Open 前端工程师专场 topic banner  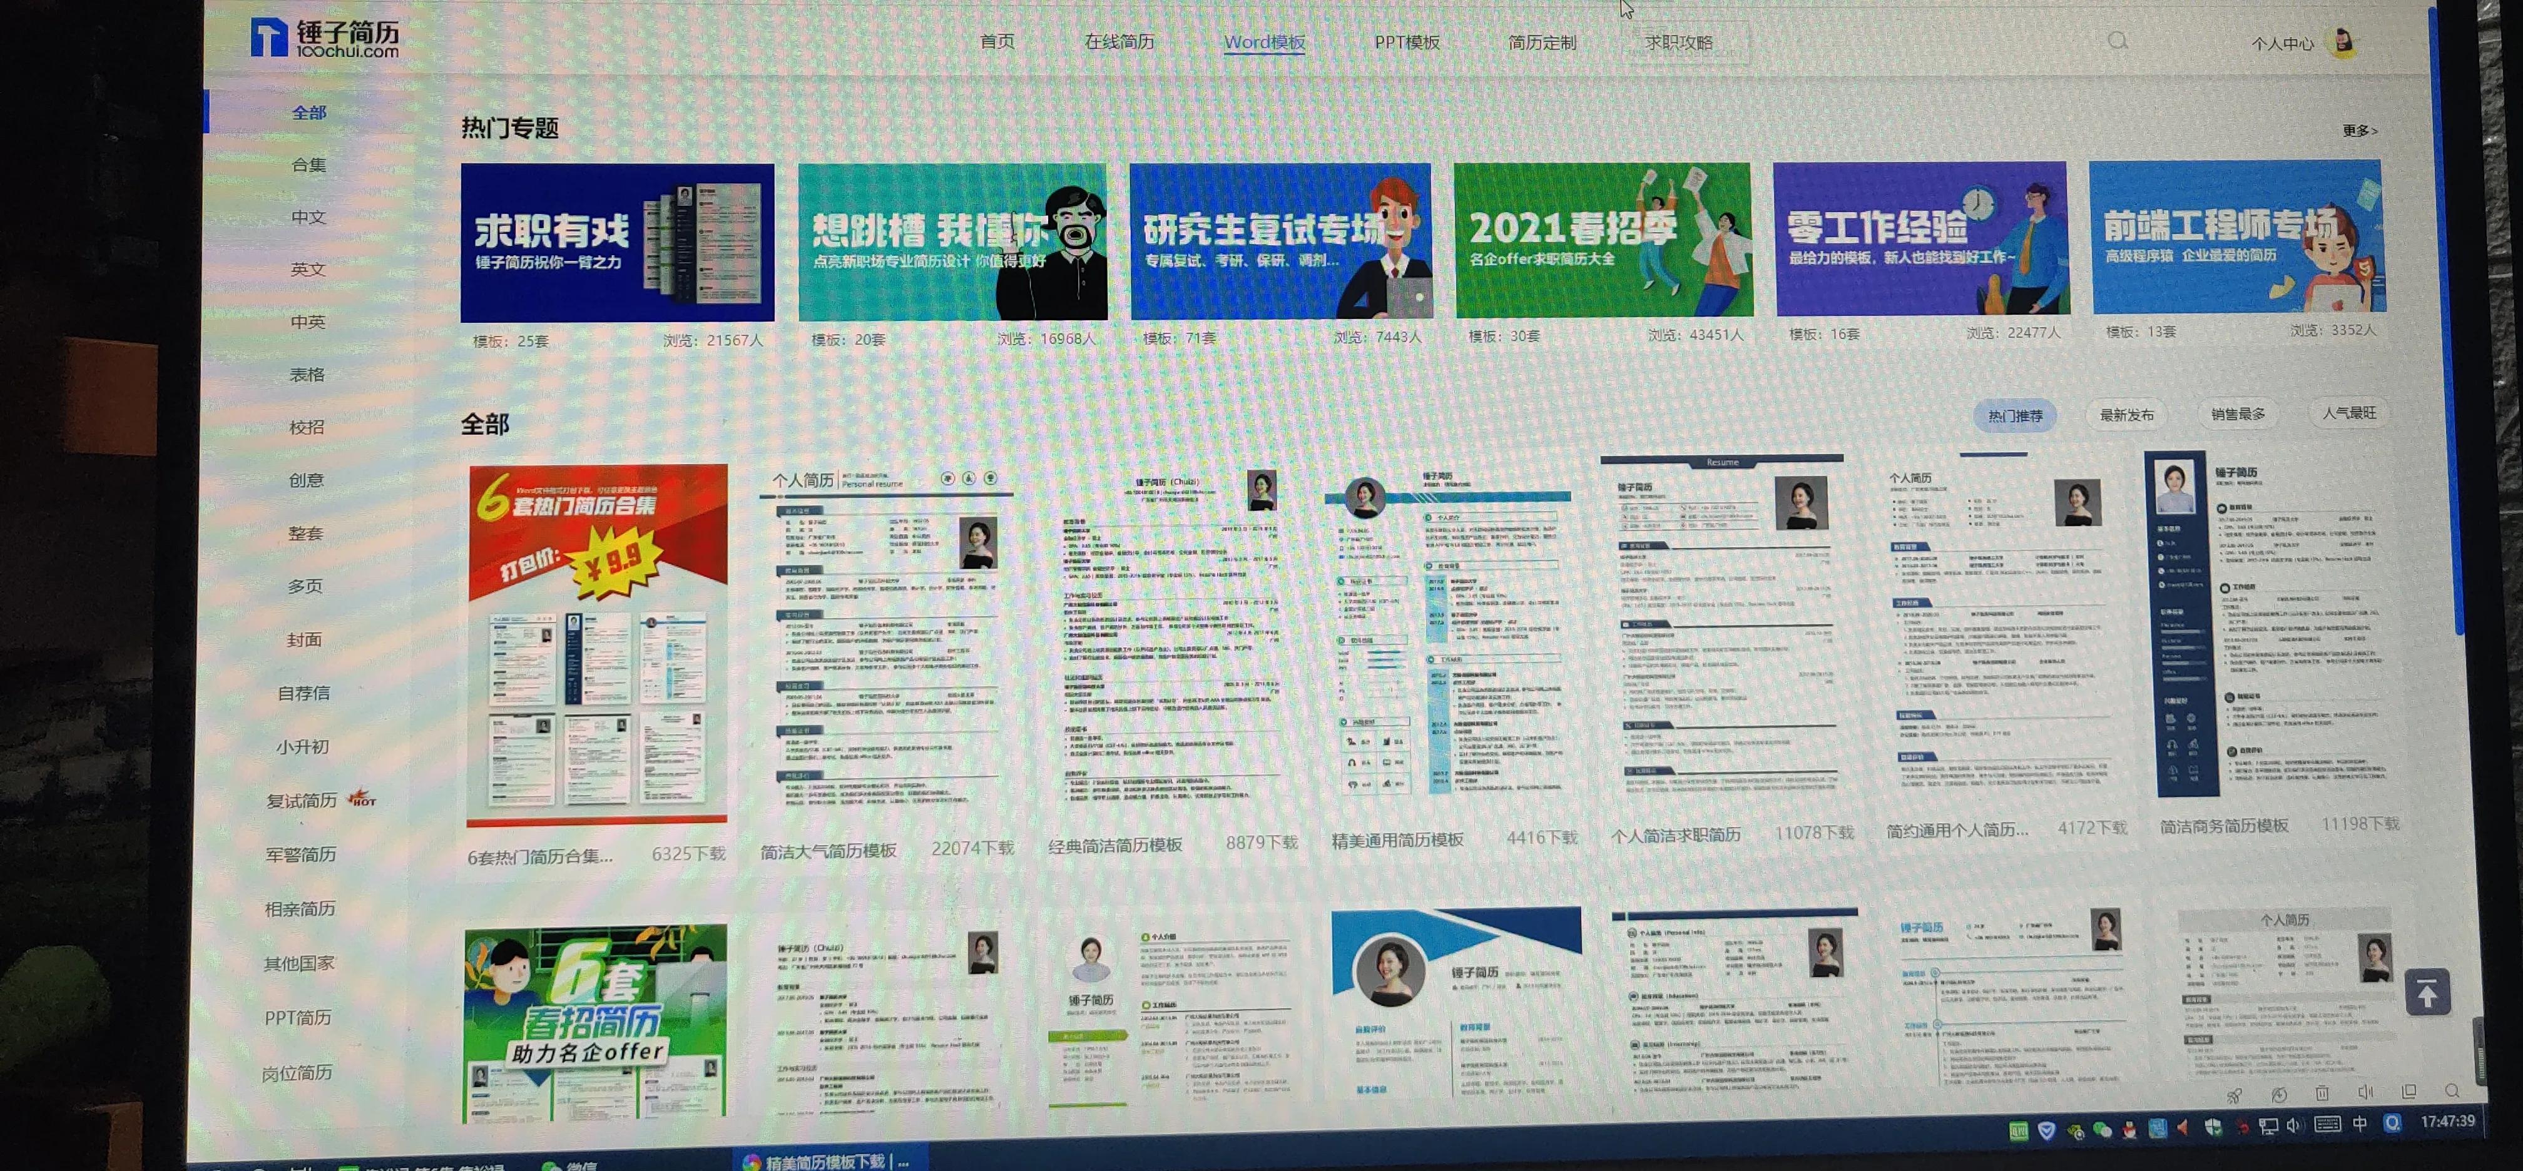tap(2237, 236)
